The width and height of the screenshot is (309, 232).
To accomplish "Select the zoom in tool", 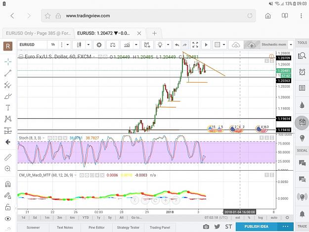I will click(8, 169).
